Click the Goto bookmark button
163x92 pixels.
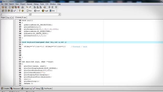click(52, 11)
